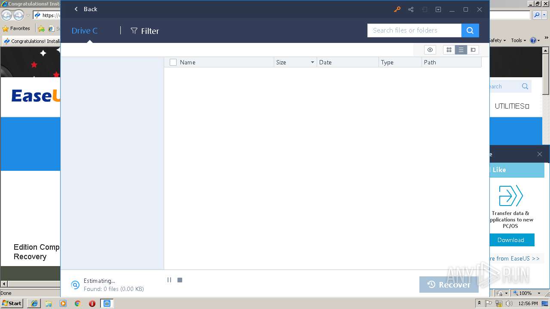
Task: Open the share icon in title bar
Action: click(x=411, y=9)
